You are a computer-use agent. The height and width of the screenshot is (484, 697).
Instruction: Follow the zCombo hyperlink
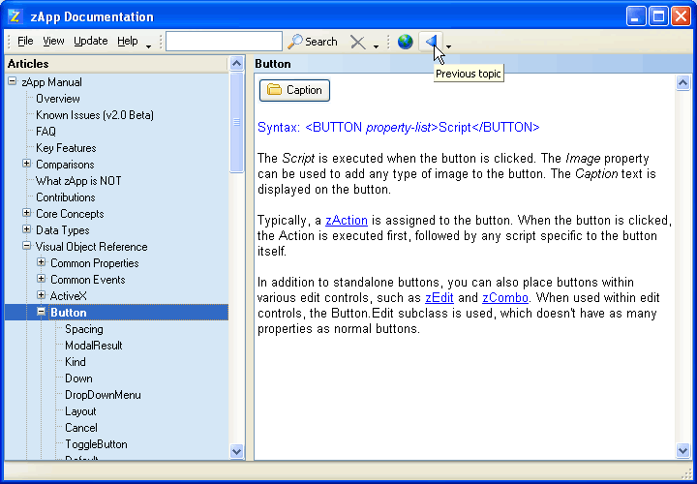click(505, 298)
